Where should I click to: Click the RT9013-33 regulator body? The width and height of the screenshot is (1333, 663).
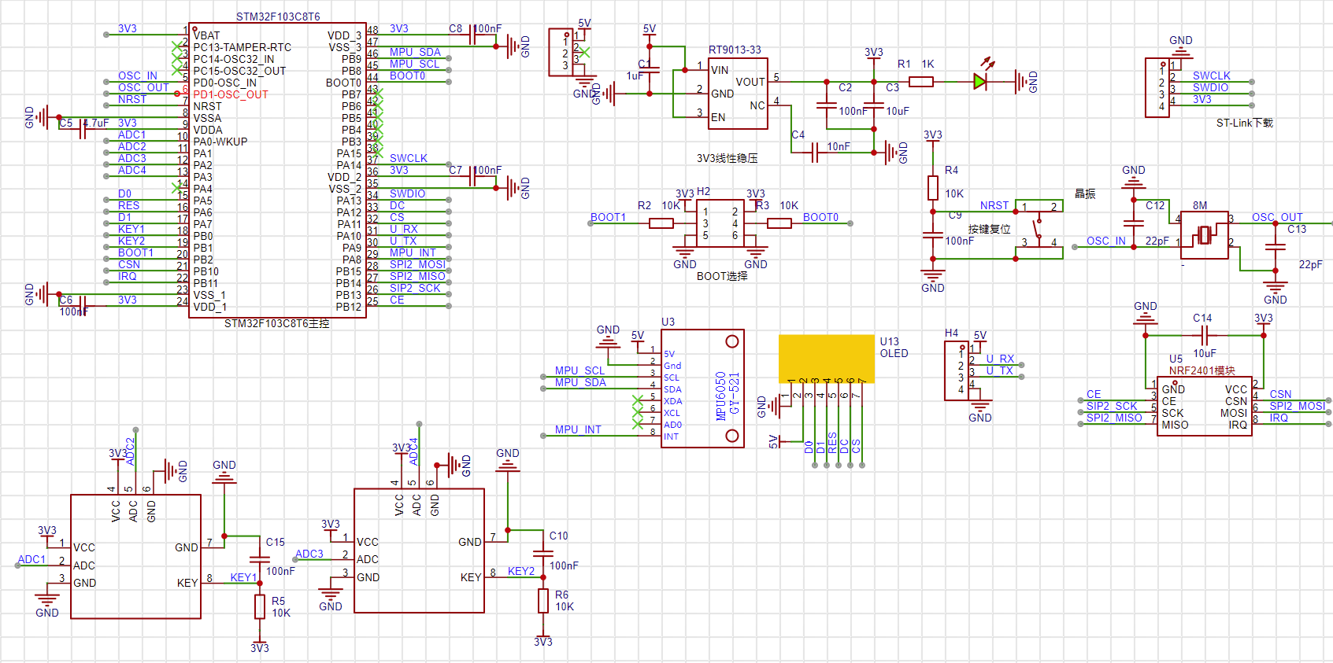click(738, 93)
